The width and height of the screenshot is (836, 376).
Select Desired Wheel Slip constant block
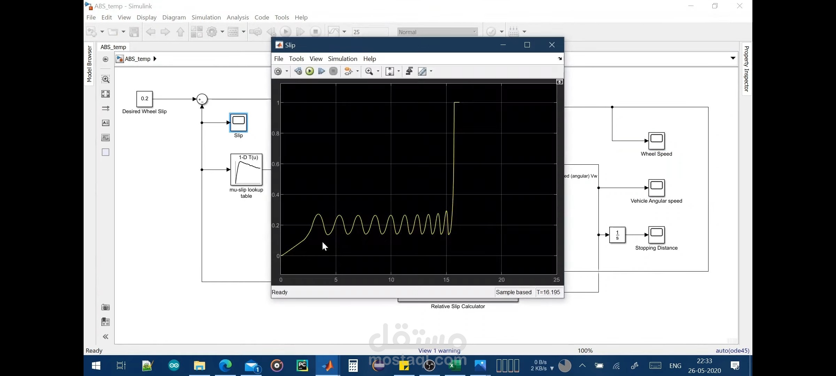pyautogui.click(x=145, y=99)
